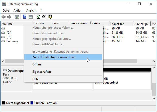Select the Recovery volume row
Screen dimensions: 157x112
(x=12, y=41)
